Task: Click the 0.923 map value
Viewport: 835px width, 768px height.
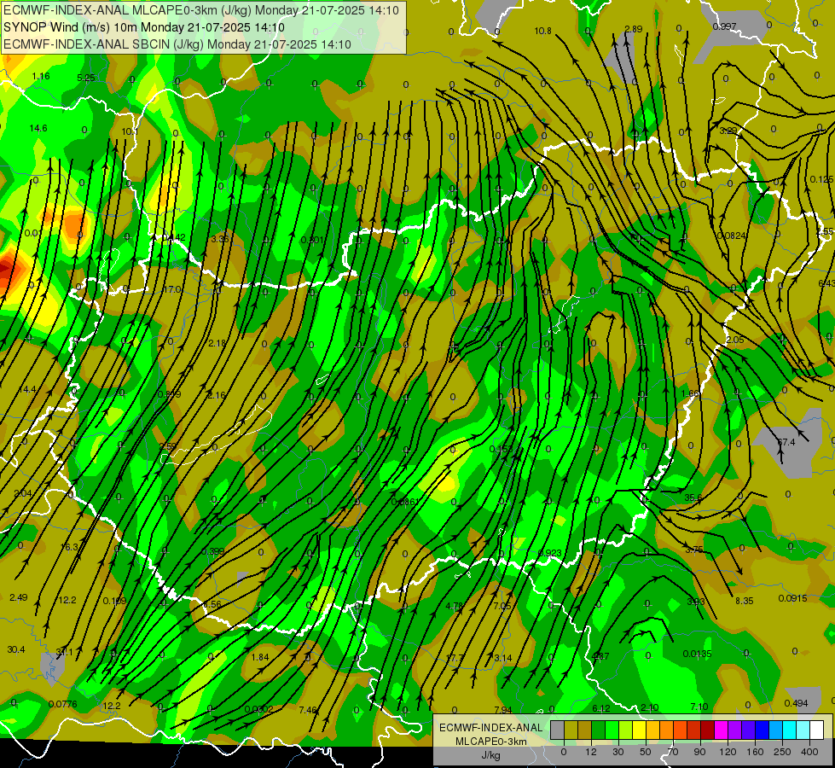Action: [549, 553]
